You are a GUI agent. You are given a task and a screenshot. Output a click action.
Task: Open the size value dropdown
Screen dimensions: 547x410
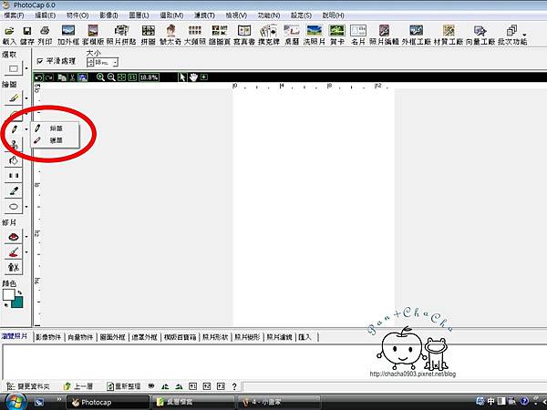116,62
